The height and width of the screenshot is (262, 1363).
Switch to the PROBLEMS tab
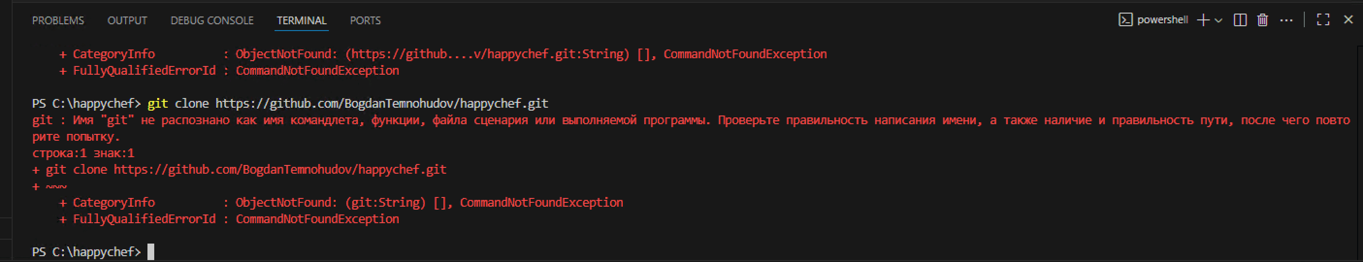point(58,21)
